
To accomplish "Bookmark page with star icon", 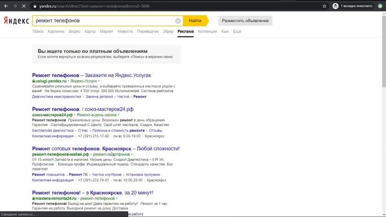I will [324, 6].
